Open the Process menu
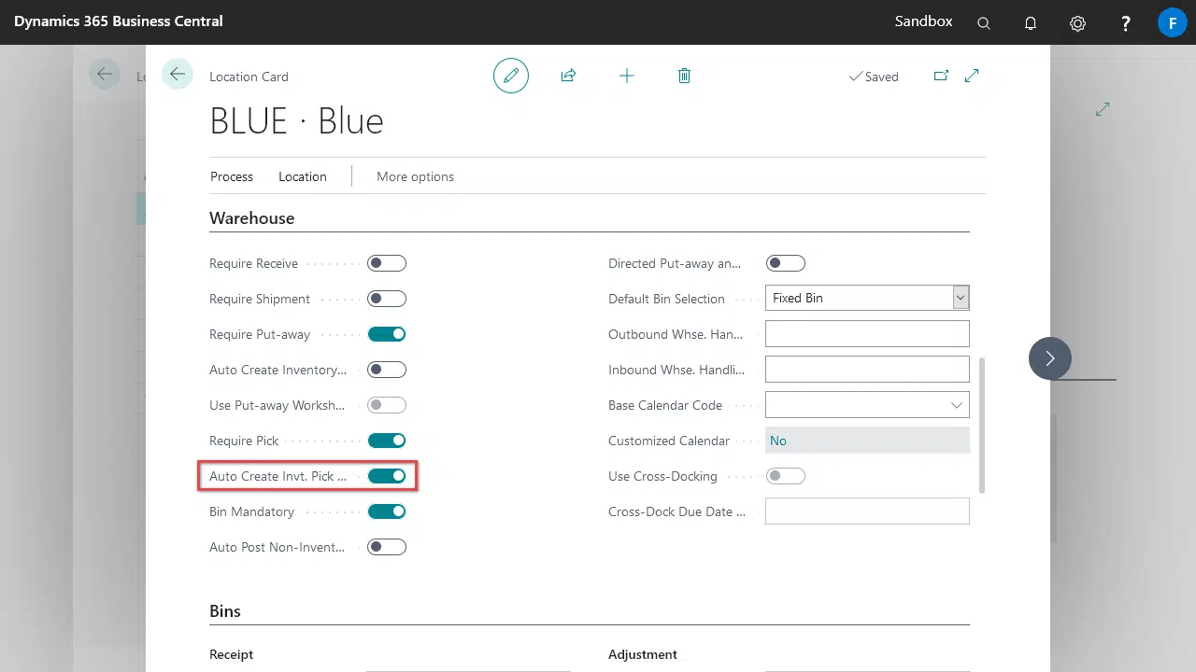1196x672 pixels. (232, 176)
